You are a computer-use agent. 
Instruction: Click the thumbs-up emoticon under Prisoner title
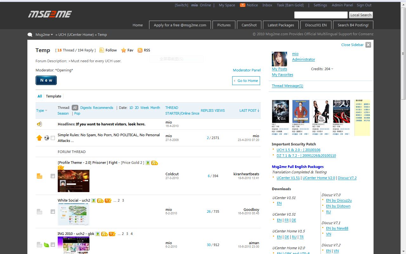point(61,168)
